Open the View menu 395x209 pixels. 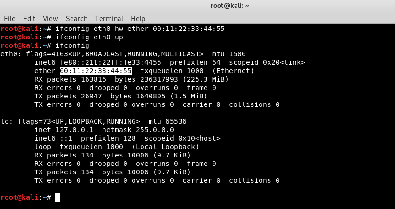click(x=50, y=19)
